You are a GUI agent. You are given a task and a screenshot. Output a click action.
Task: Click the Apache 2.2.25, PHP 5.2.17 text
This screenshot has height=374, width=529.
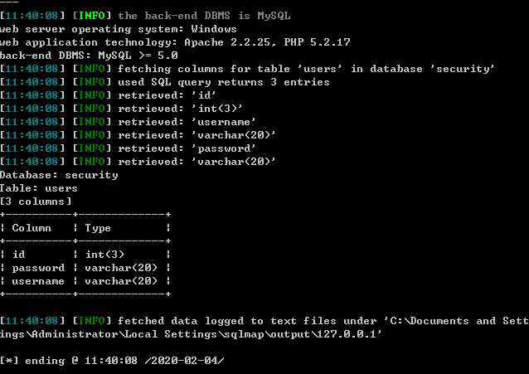coord(267,42)
